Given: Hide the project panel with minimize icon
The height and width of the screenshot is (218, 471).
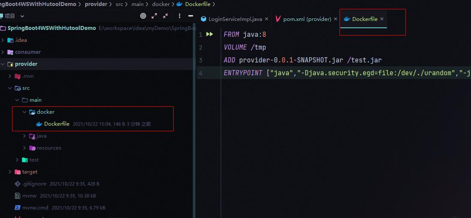Looking at the screenshot, I should [x=191, y=16].
